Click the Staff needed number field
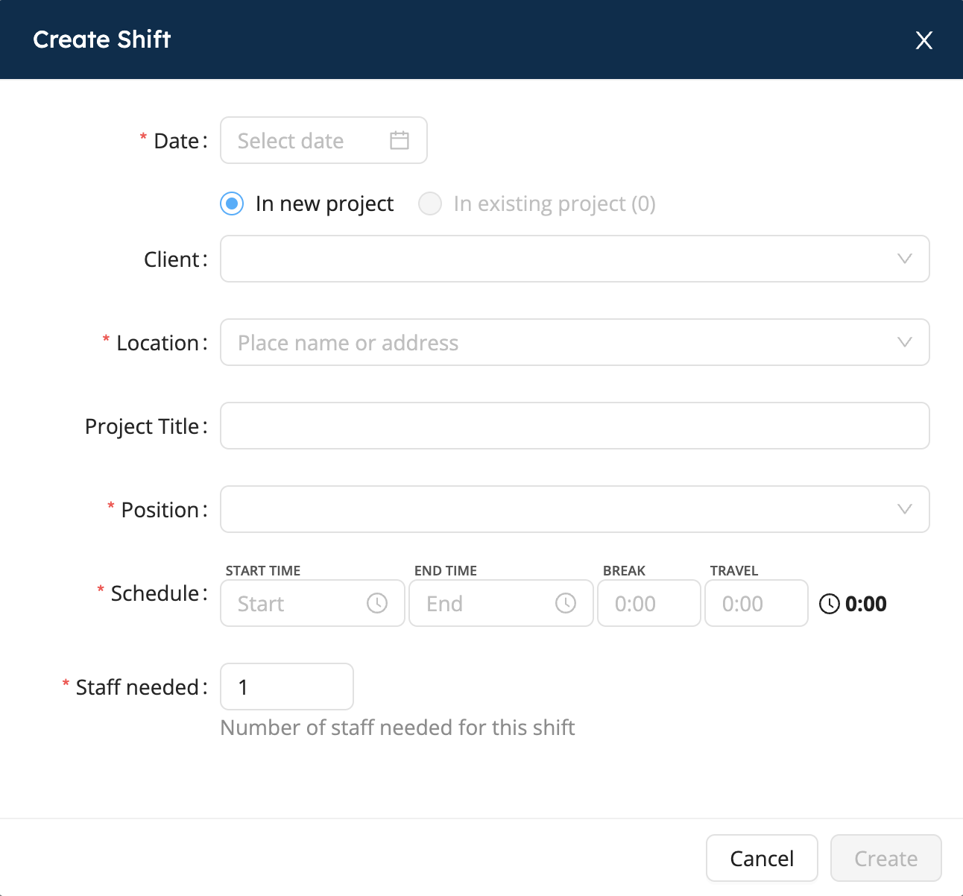This screenshot has height=896, width=963. click(x=287, y=687)
